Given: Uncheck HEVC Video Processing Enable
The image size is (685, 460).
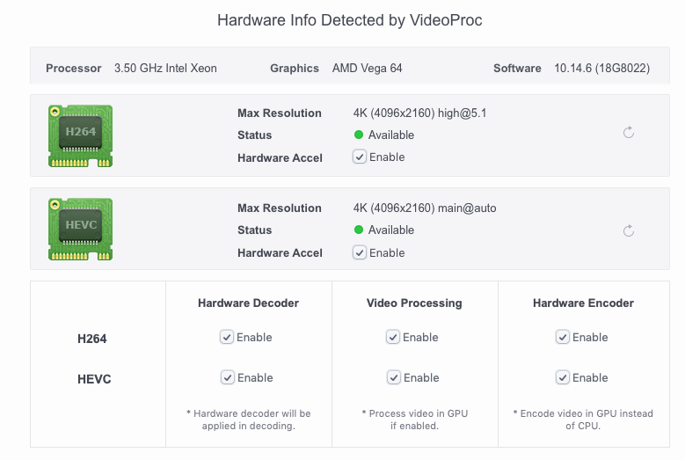Looking at the screenshot, I should point(393,377).
